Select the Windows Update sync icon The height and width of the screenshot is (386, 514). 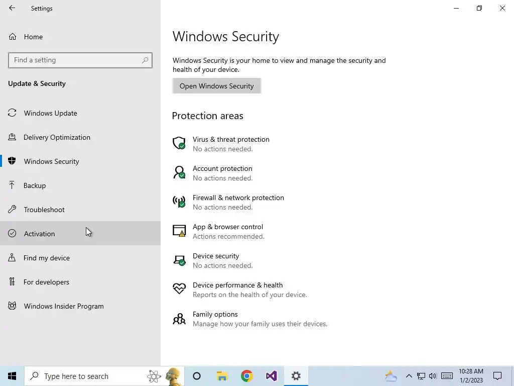click(12, 113)
